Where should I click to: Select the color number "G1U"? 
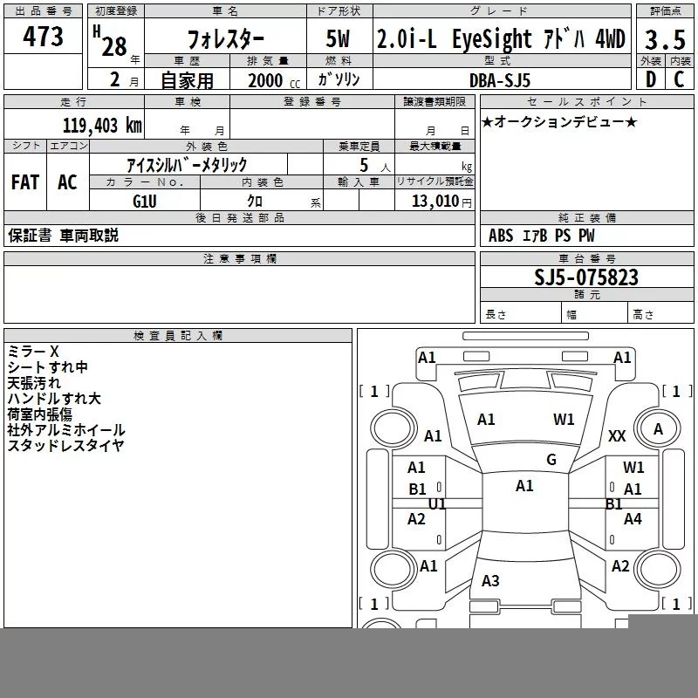[145, 202]
